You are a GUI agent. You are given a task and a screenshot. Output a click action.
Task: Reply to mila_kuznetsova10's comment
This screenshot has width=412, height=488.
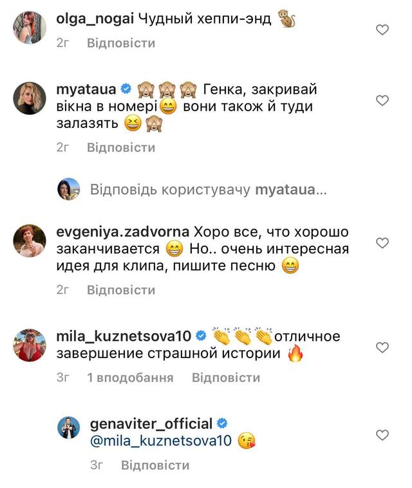click(x=226, y=378)
